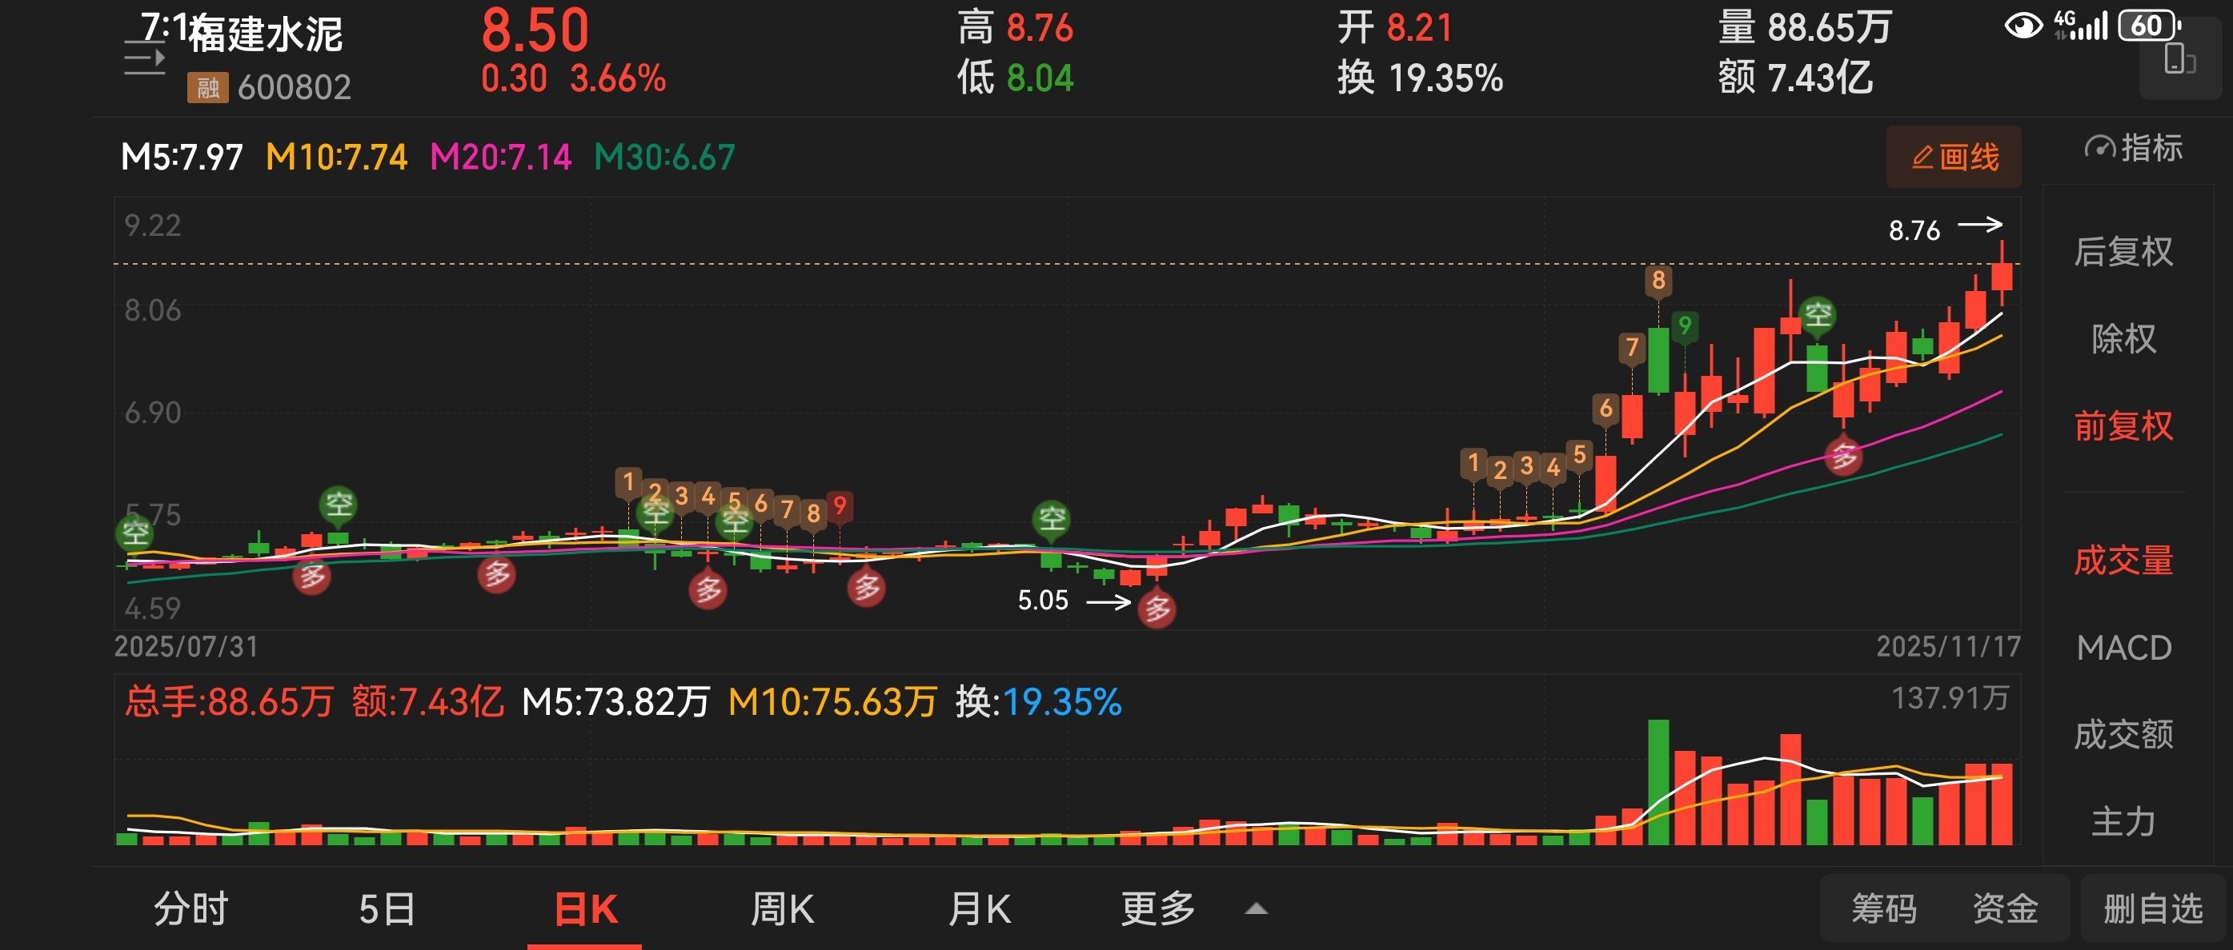Image resolution: width=2233 pixels, height=950 pixels.
Task: Switch to the 分时 intraday tab
Action: pos(190,909)
